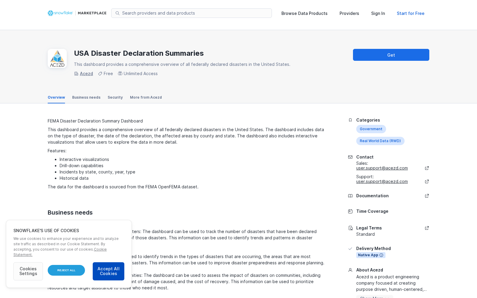The width and height of the screenshot is (477, 298).
Task: Open Browse Data Products menu
Action: coord(304,13)
